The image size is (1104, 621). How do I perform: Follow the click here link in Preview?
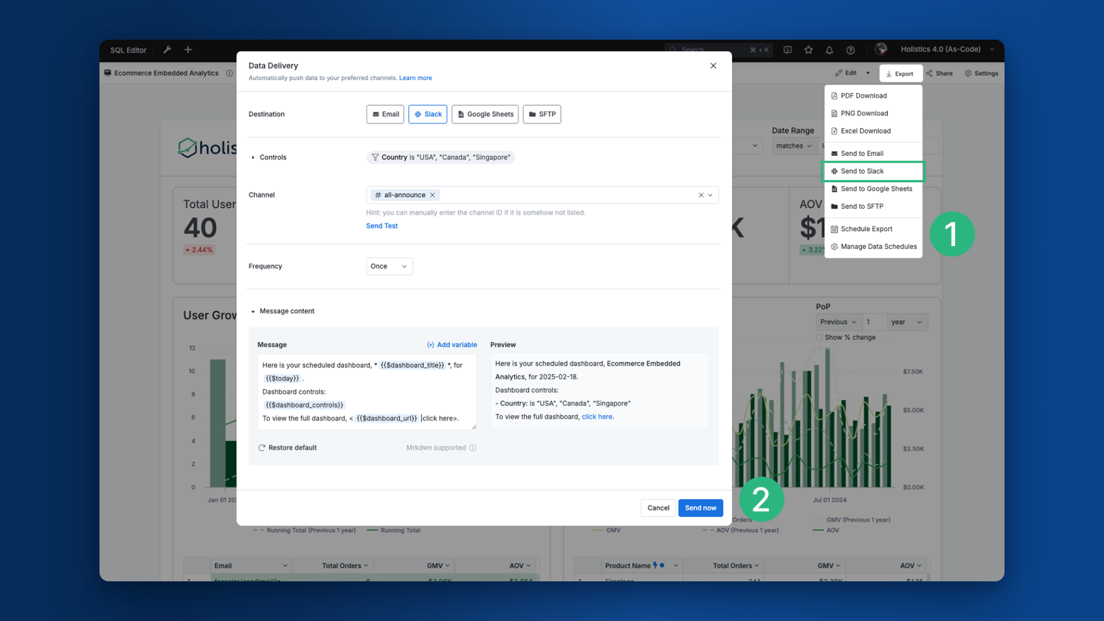click(x=597, y=417)
